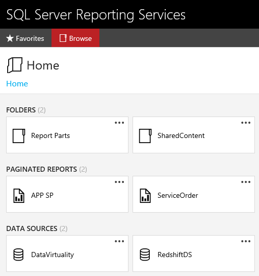Open the DataVirtuality data source
The height and width of the screenshot is (276, 259).
pos(67,254)
